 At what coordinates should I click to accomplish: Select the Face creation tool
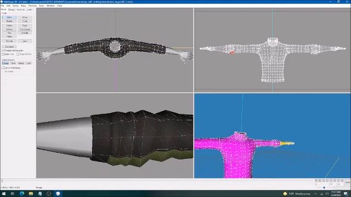[25, 26]
